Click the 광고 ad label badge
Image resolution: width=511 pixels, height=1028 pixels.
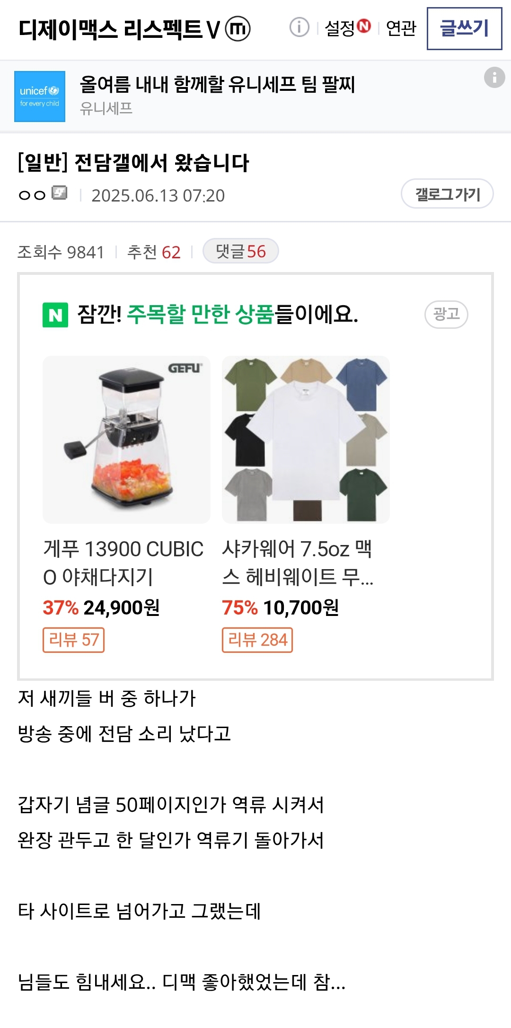446,314
